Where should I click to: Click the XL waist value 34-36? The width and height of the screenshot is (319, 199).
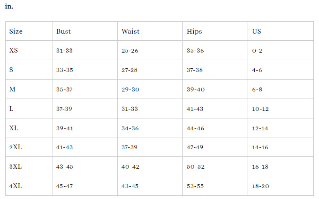(x=129, y=128)
